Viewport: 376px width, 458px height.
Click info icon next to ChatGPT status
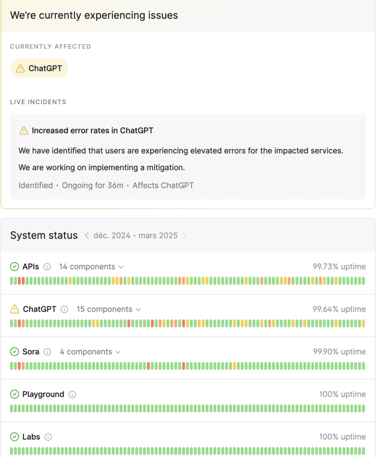[x=64, y=310]
